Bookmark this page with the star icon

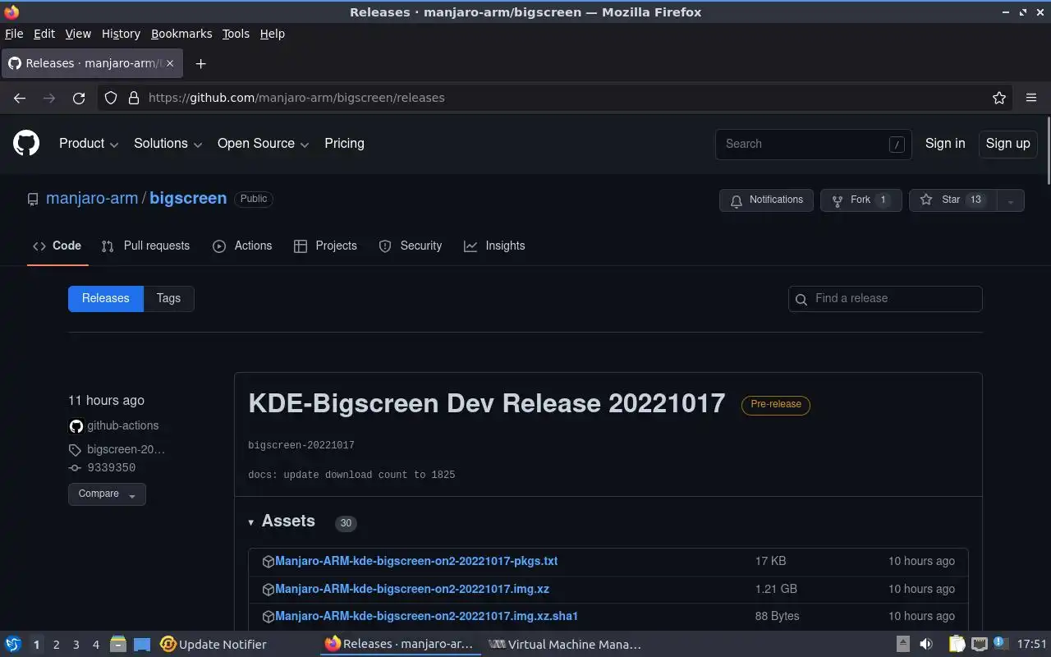click(x=999, y=98)
